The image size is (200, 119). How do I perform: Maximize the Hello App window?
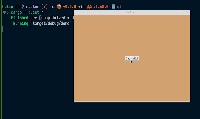pos(183,12)
